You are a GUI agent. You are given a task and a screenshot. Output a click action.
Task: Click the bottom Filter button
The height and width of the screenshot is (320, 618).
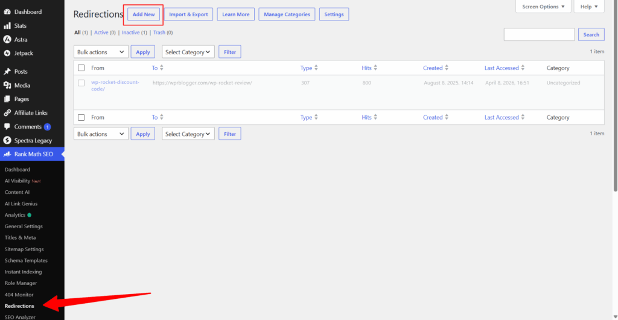click(x=230, y=134)
